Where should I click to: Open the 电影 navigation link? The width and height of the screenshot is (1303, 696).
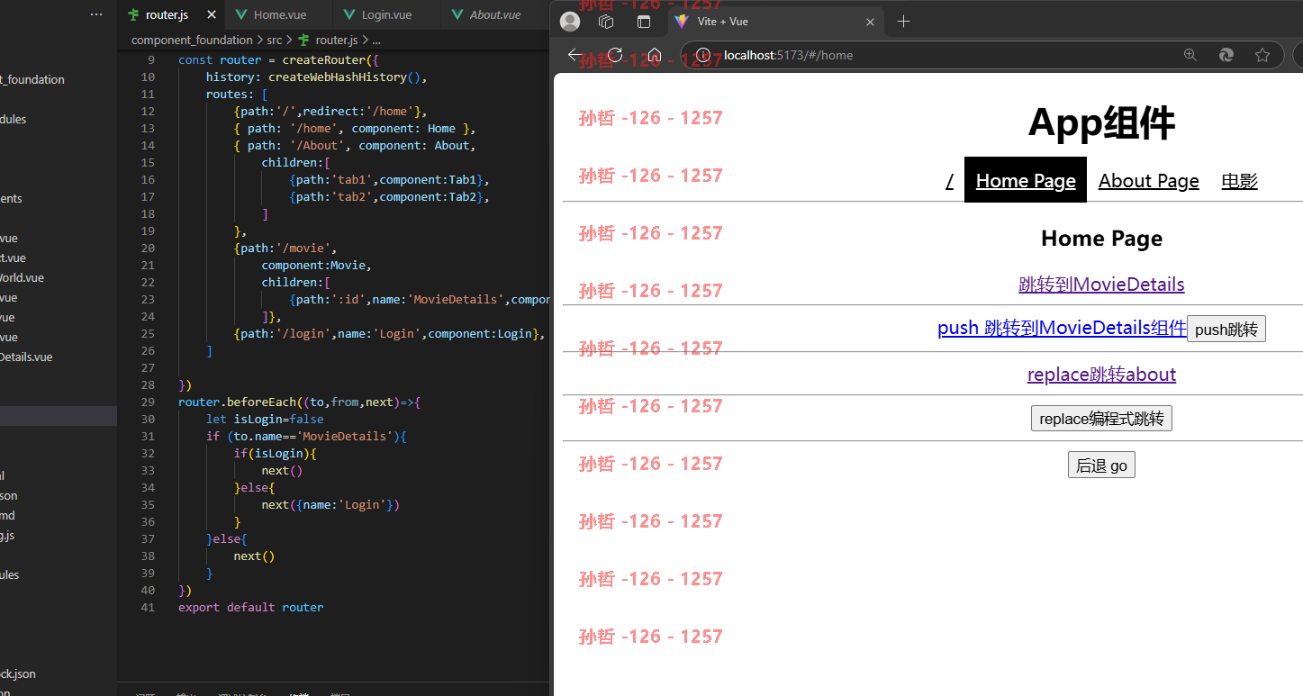pyautogui.click(x=1239, y=181)
